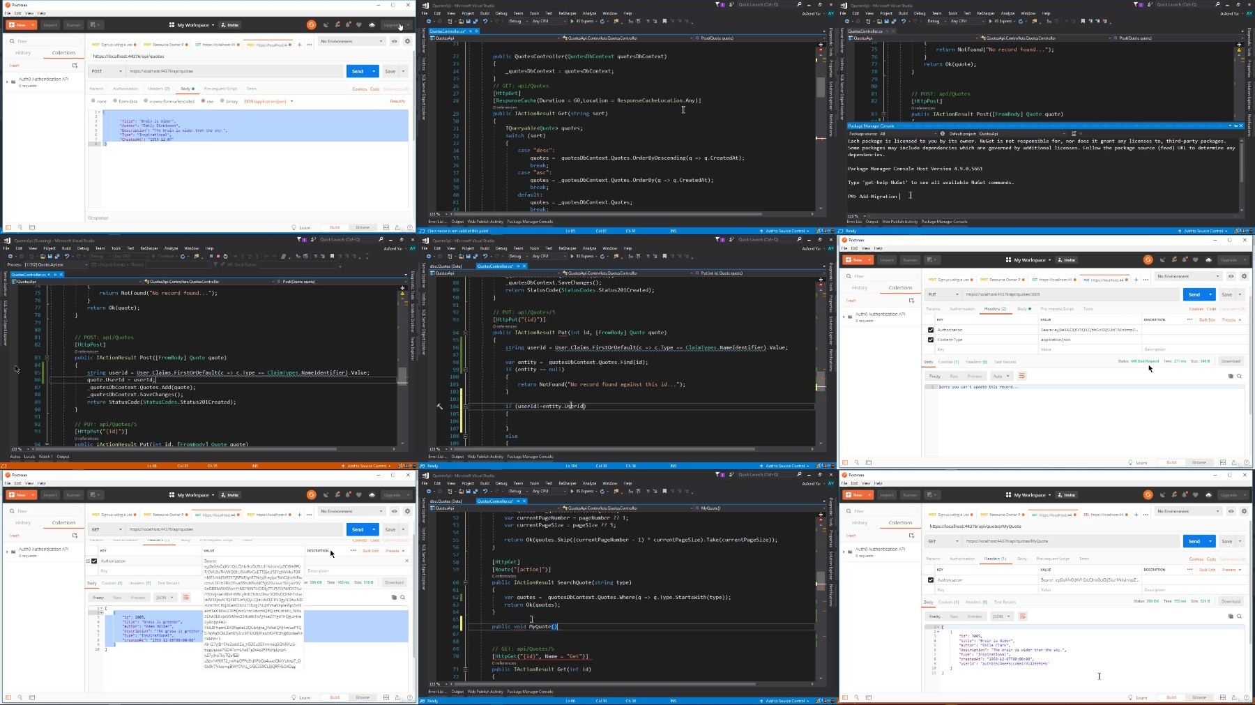Viewport: 1255px width, 705px height.
Task: Open the PUT method dropdown
Action: coord(943,294)
